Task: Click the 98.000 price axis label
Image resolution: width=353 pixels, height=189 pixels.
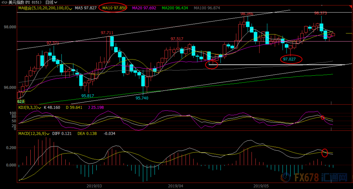Action: click(10, 27)
